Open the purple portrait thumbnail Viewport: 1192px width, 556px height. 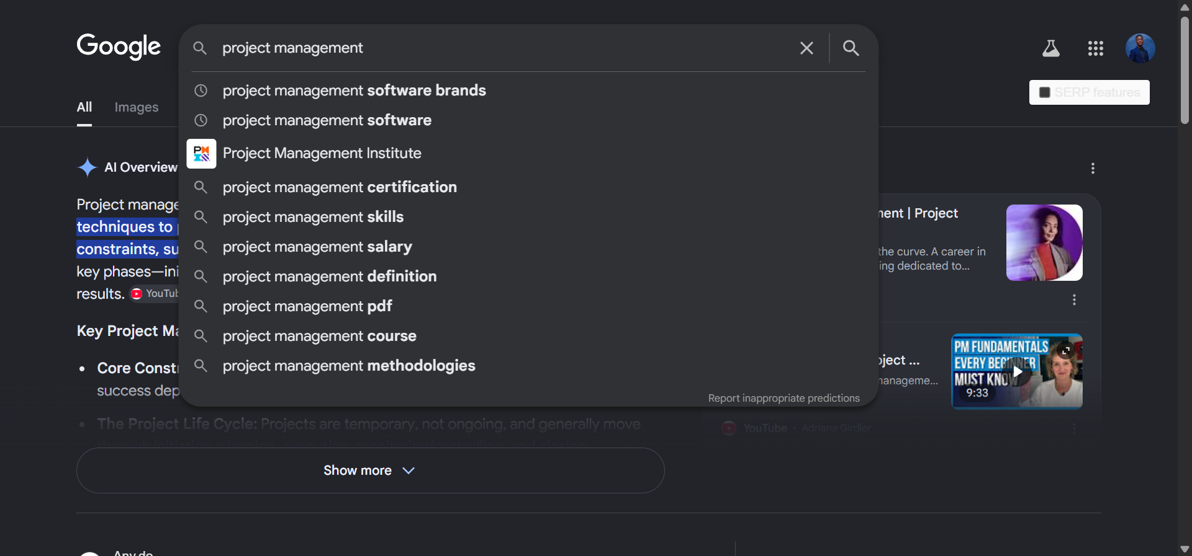pyautogui.click(x=1044, y=242)
